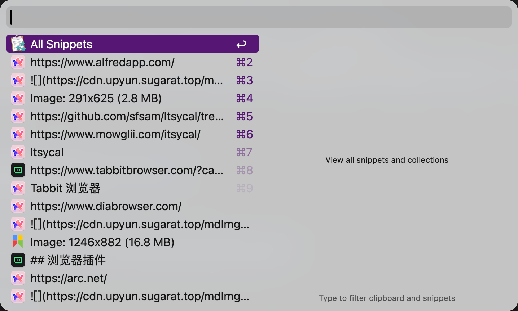
Task: Click the app icon next to https://arc.net/
Action: (x=18, y=278)
